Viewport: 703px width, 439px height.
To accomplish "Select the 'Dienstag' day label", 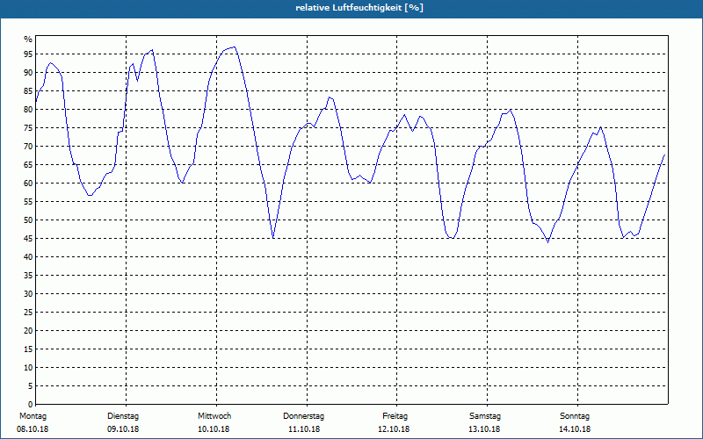I will 123,416.
